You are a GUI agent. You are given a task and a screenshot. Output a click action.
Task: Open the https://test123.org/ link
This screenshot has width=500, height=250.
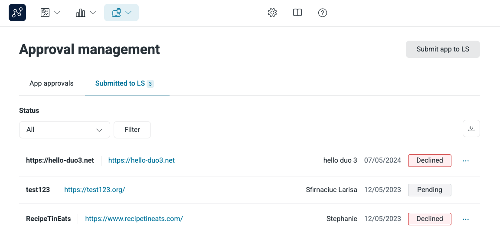(x=95, y=189)
